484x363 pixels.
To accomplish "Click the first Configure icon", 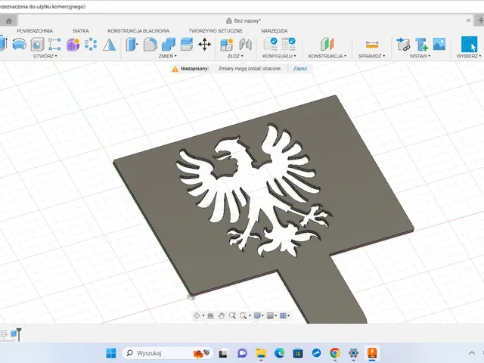I will [x=271, y=44].
